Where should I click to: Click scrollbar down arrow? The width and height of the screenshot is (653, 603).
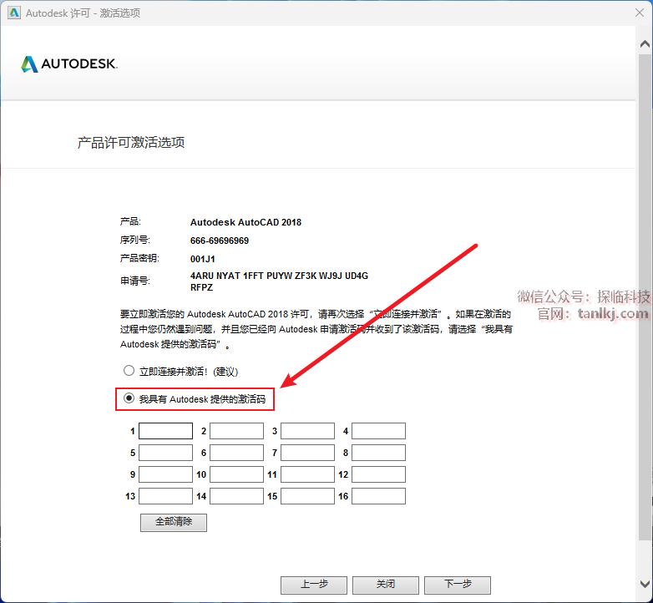[645, 584]
